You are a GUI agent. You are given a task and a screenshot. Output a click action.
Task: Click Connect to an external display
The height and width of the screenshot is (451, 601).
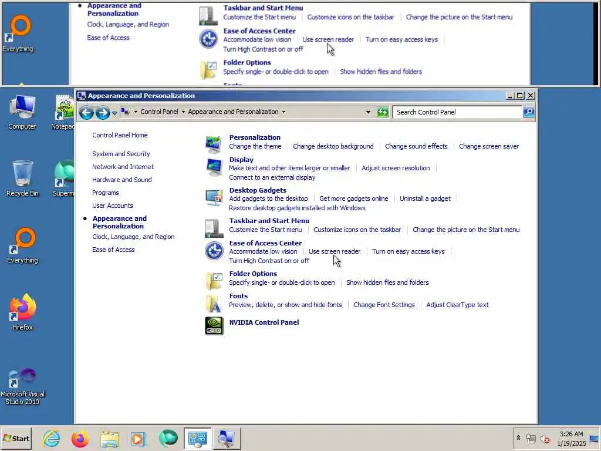point(272,177)
